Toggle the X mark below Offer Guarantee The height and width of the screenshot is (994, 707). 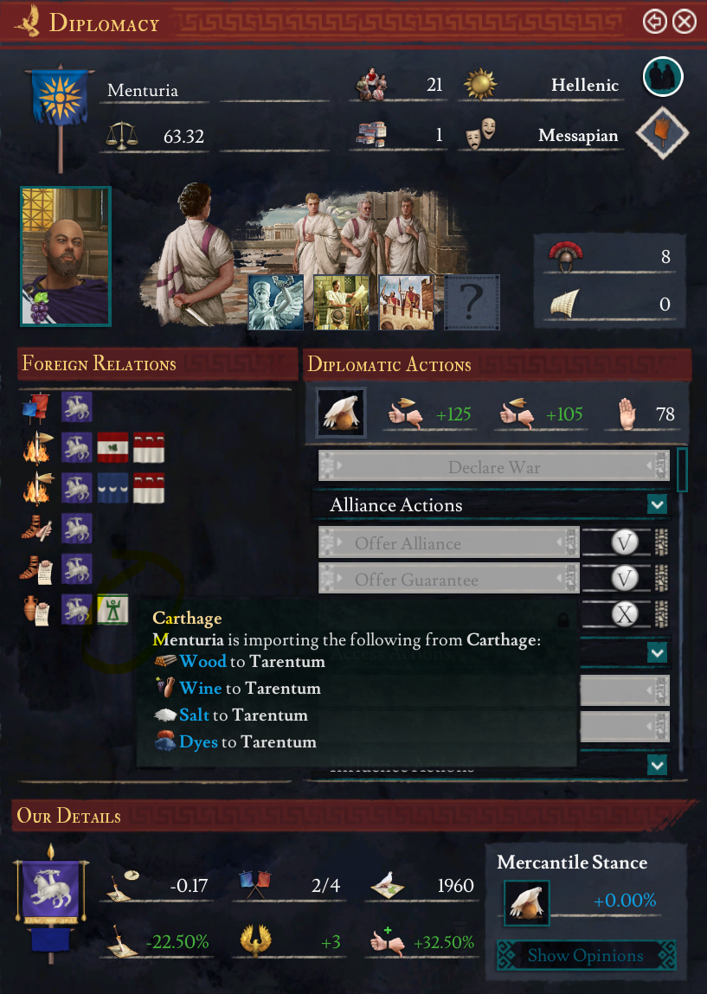click(625, 614)
